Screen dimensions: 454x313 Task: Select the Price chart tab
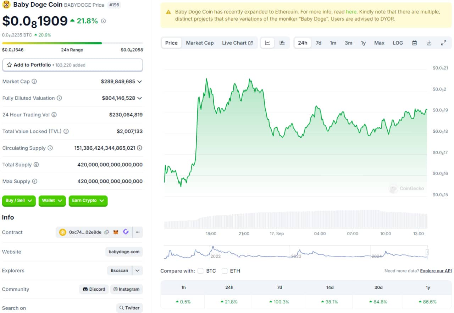(x=171, y=43)
